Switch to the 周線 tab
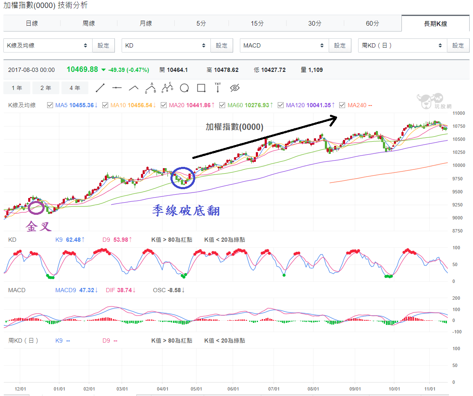This screenshot has height=396, width=473. pos(89,24)
